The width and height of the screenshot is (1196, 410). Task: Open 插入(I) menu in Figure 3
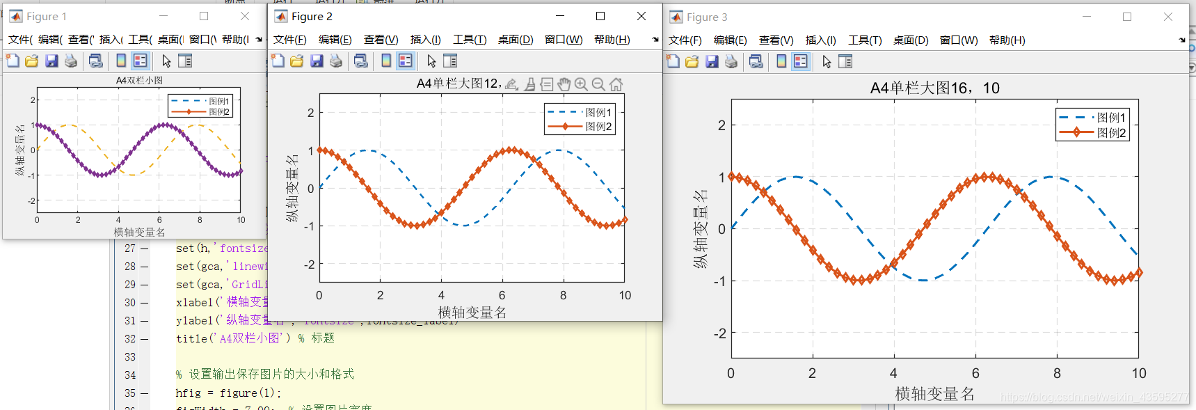(x=821, y=40)
